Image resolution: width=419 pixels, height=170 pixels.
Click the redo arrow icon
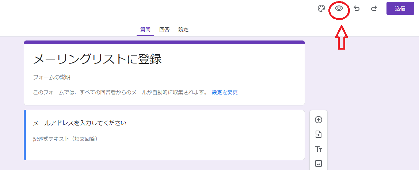pyautogui.click(x=374, y=9)
